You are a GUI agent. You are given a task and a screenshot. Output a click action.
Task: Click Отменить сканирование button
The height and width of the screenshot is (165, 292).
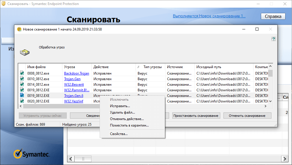247,115
